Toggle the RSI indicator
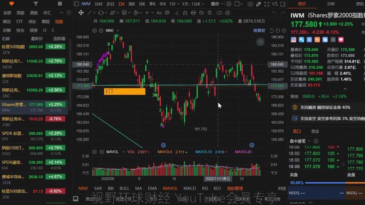This screenshot has height=205, width=365. tap(205, 188)
